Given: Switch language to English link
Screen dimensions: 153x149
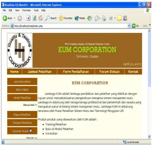Looking at the screenshot, I should click(94, 56).
